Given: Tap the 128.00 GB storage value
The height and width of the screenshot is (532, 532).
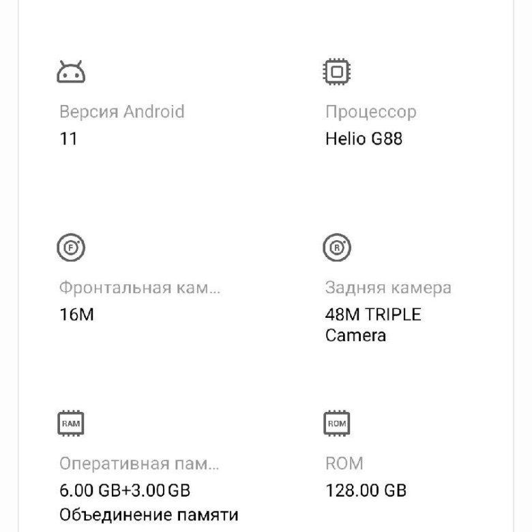Looking at the screenshot, I should coord(366,490).
